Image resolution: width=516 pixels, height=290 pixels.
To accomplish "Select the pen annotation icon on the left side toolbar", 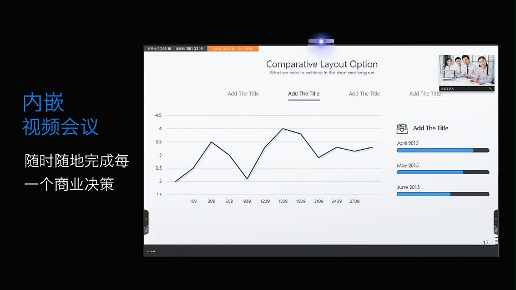I will (146, 230).
